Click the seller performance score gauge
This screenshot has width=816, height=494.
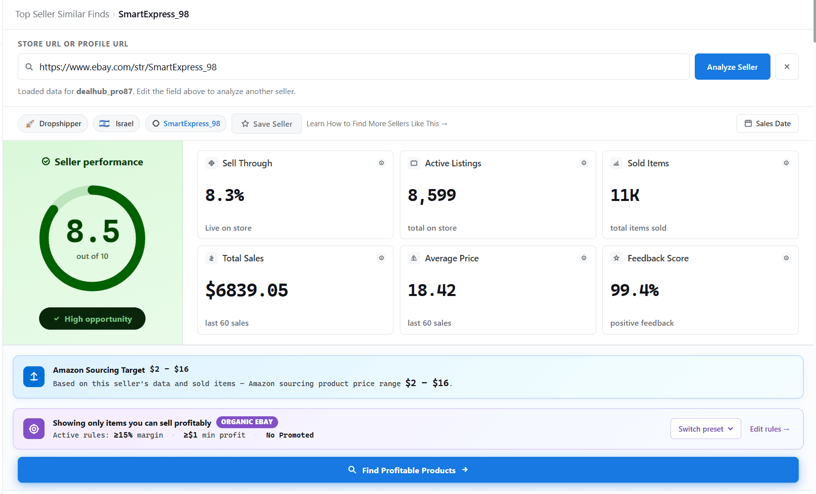click(93, 238)
